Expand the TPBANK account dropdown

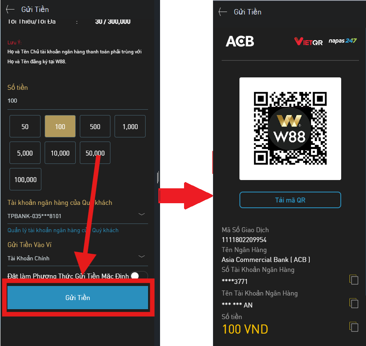(x=77, y=216)
